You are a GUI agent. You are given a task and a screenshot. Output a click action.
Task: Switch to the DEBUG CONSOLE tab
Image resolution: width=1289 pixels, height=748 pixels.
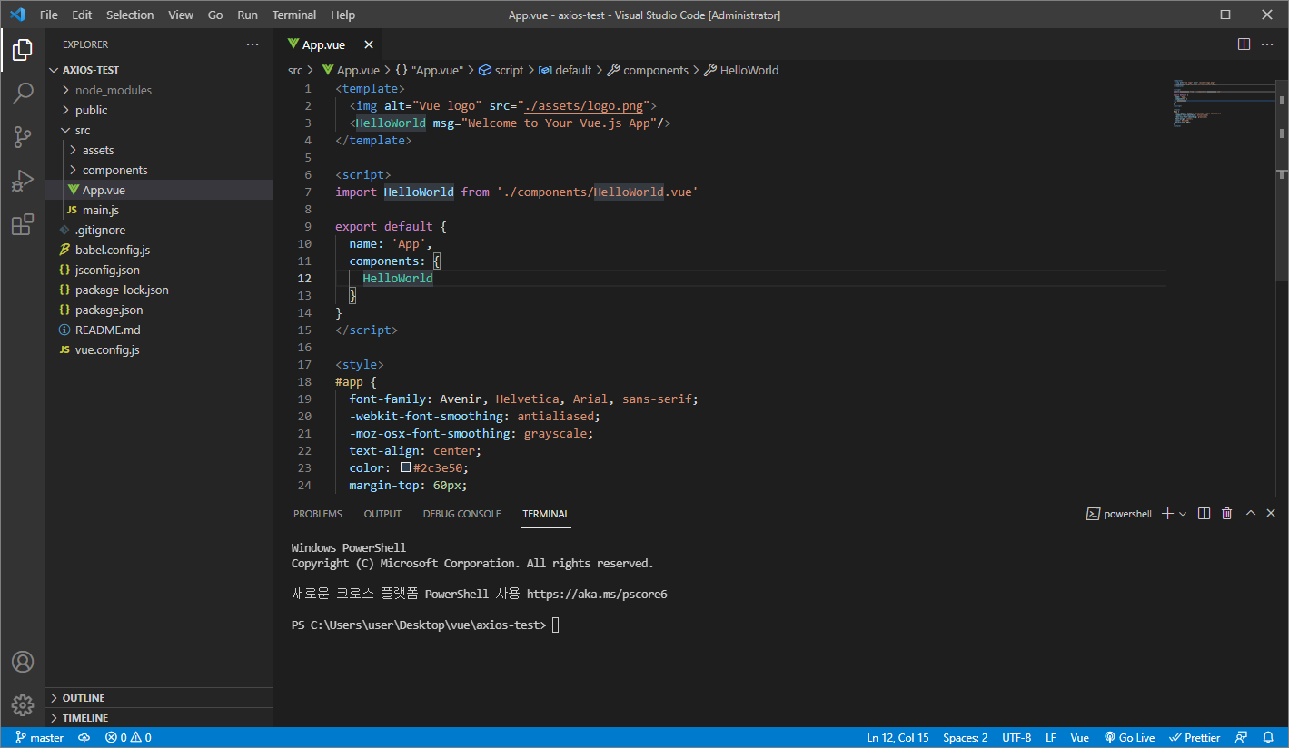461,514
